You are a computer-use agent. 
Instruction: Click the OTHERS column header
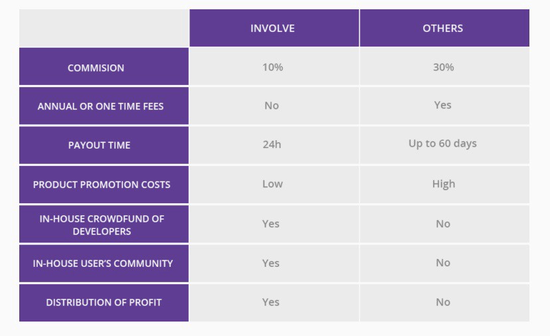444,28
